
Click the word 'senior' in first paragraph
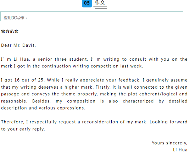click(x=45, y=59)
